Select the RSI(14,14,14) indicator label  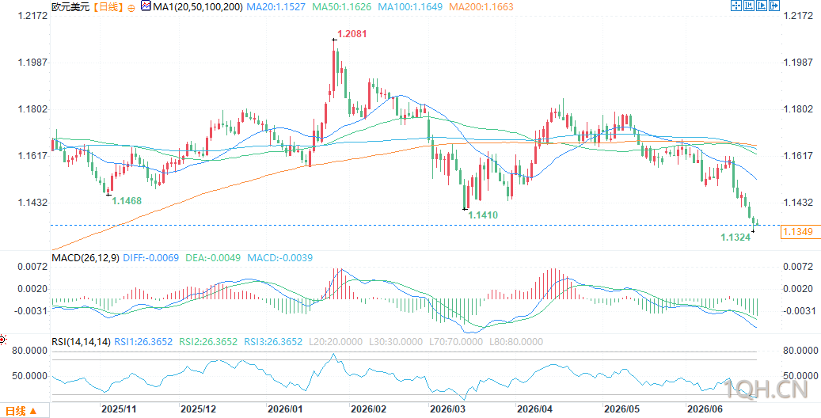click(x=82, y=342)
